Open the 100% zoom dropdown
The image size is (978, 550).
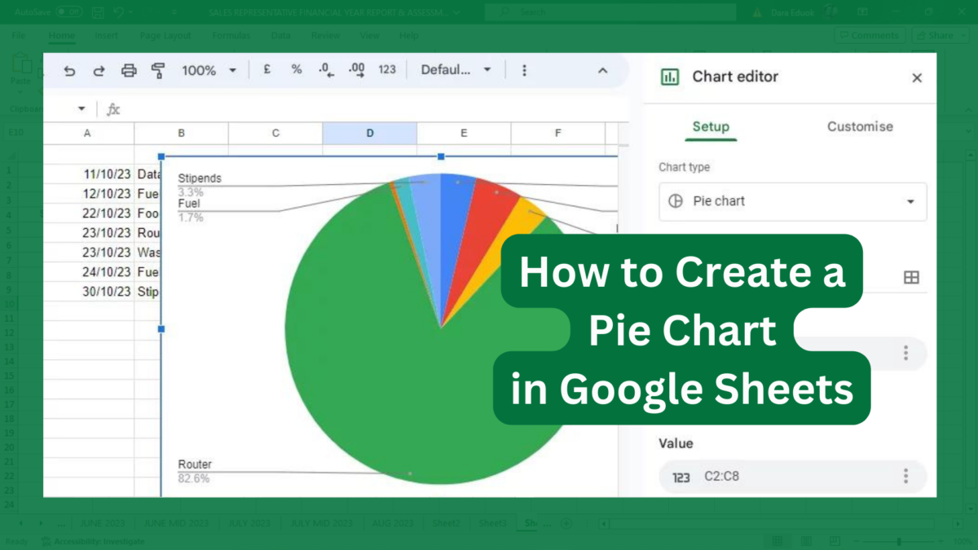[209, 70]
